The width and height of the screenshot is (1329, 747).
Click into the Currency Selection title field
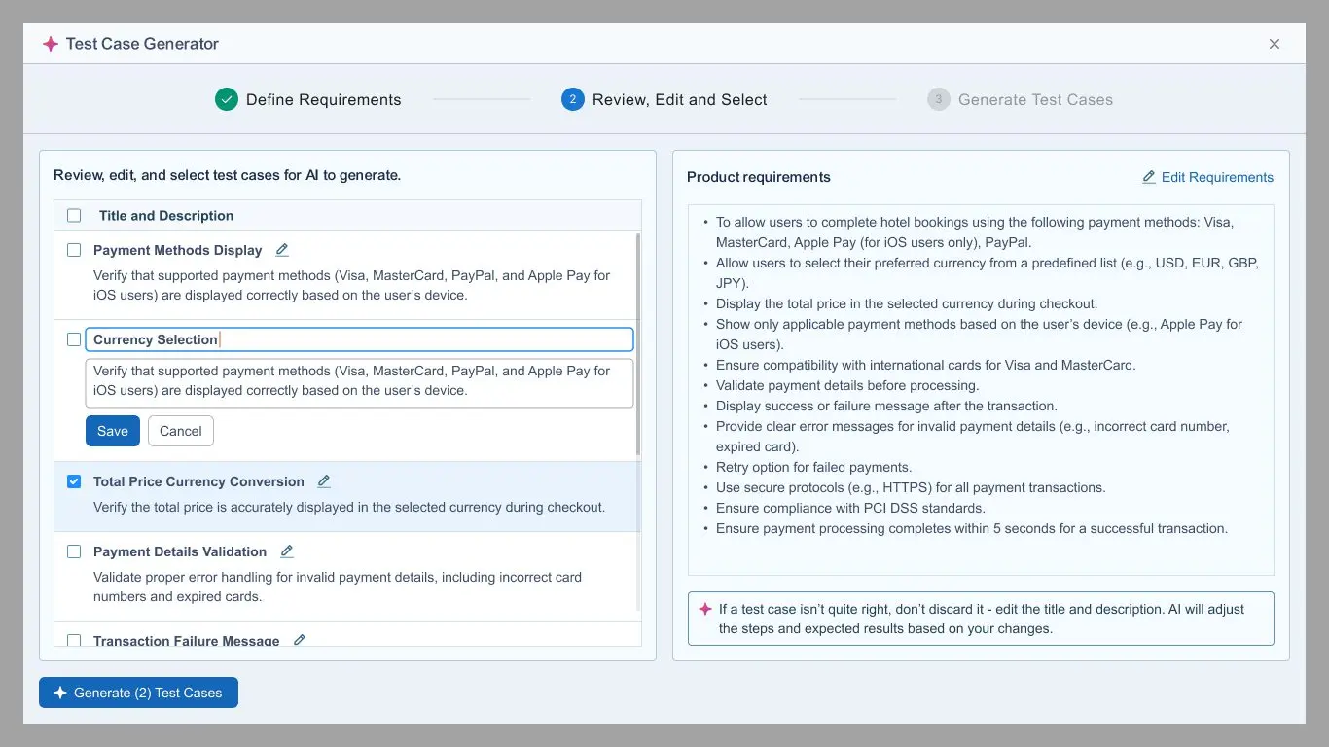click(x=359, y=339)
